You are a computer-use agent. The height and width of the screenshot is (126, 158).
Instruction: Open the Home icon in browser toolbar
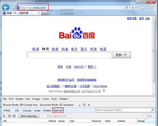coord(143,8)
